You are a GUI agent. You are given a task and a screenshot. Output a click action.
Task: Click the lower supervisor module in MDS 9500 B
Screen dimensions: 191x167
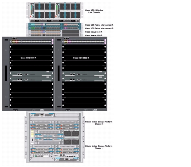[84, 79]
